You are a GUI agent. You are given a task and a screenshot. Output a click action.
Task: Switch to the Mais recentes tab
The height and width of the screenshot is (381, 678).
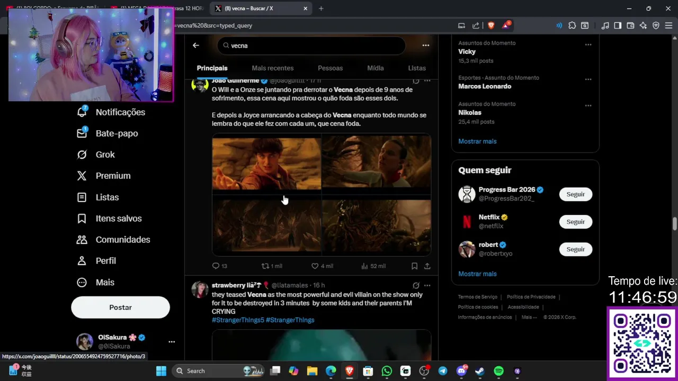pos(273,68)
